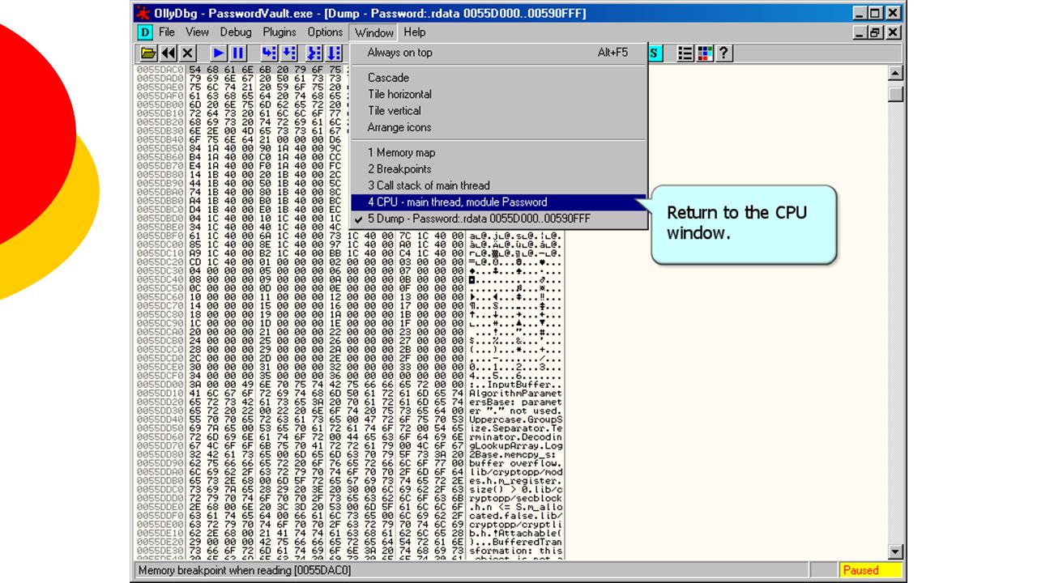Image resolution: width=1037 pixels, height=583 pixels.
Task: Click the Open file folder icon
Action: point(148,53)
